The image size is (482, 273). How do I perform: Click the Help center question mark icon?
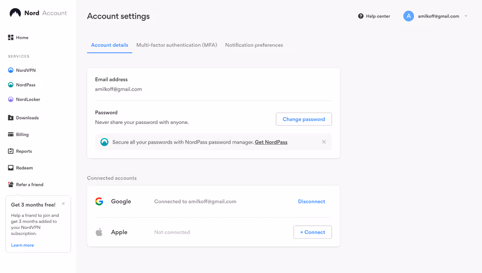coord(361,16)
